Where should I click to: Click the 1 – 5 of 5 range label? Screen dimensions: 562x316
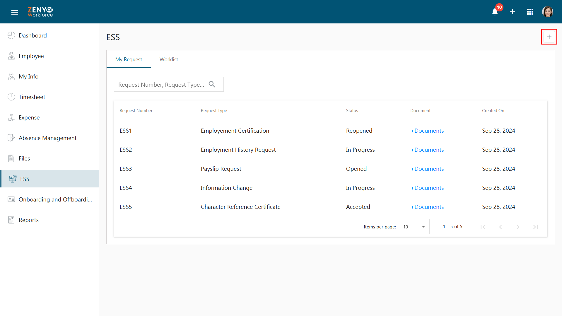(452, 227)
